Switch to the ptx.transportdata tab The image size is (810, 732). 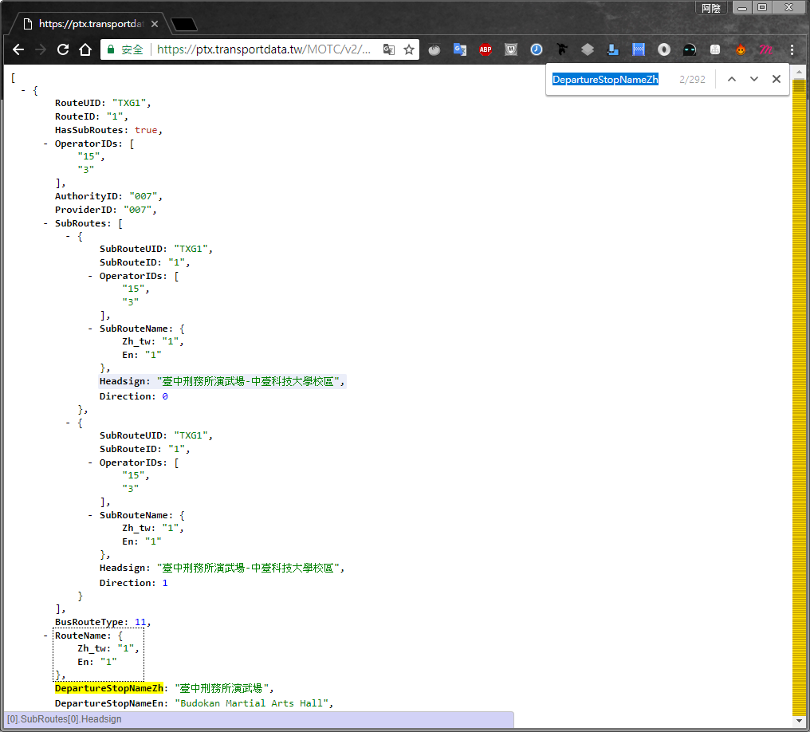[90, 24]
